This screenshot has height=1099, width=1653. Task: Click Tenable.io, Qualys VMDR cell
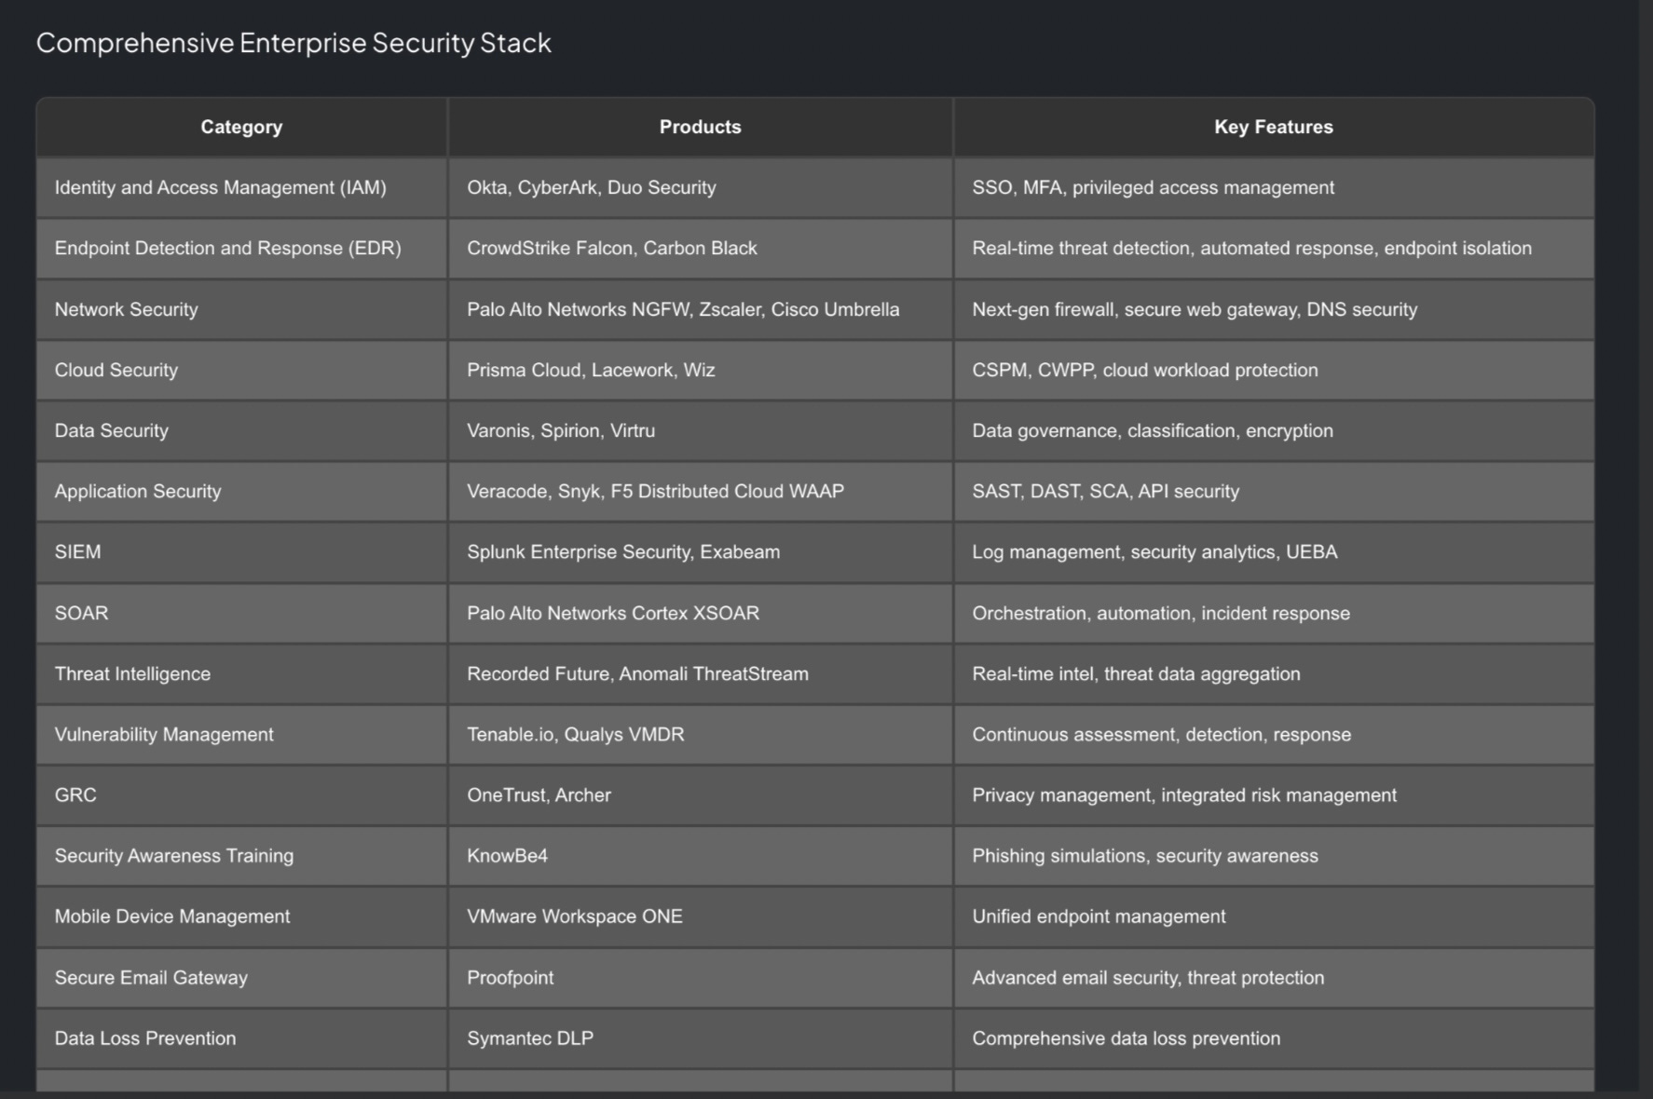tap(701, 734)
